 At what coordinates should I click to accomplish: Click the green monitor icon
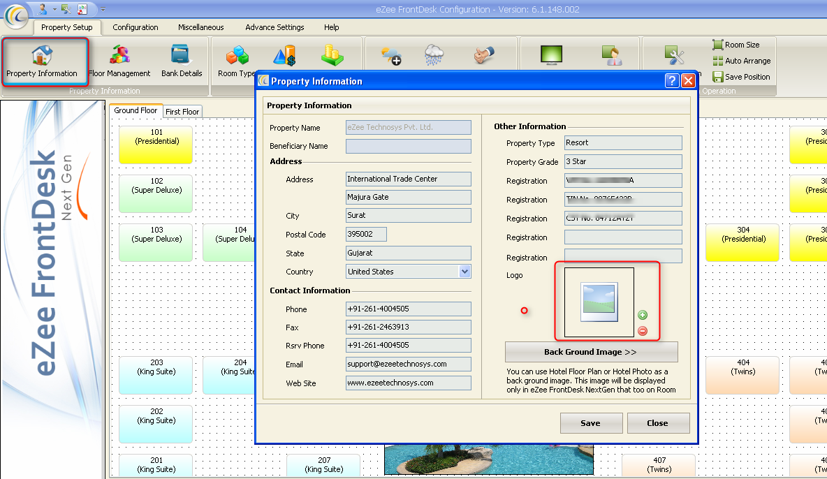point(551,55)
